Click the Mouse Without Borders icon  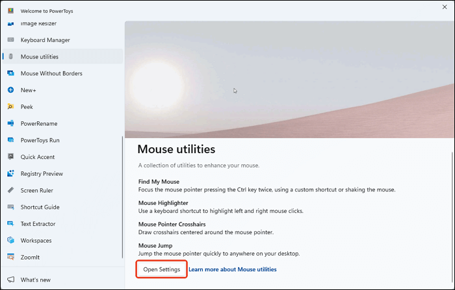coord(11,73)
